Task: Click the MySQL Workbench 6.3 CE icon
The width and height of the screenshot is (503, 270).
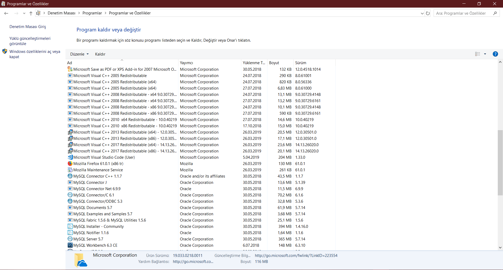Action: tap(70, 245)
